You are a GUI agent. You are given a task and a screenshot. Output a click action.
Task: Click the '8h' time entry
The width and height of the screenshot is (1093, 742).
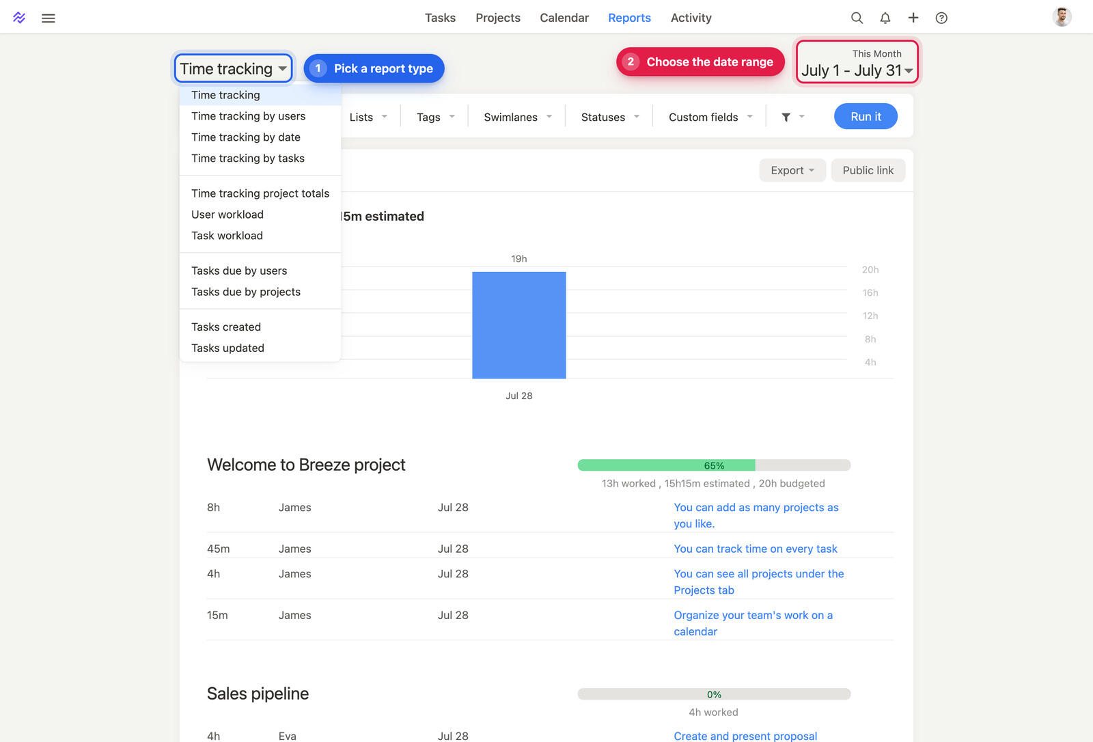[213, 508]
